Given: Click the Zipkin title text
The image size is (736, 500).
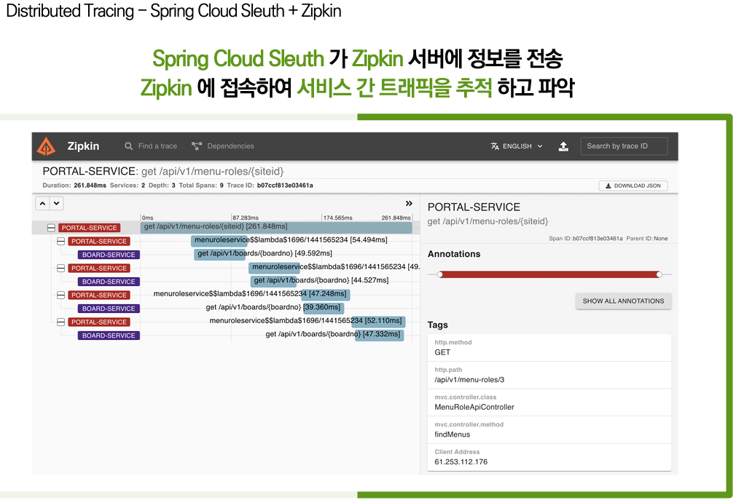Looking at the screenshot, I should click(x=83, y=146).
